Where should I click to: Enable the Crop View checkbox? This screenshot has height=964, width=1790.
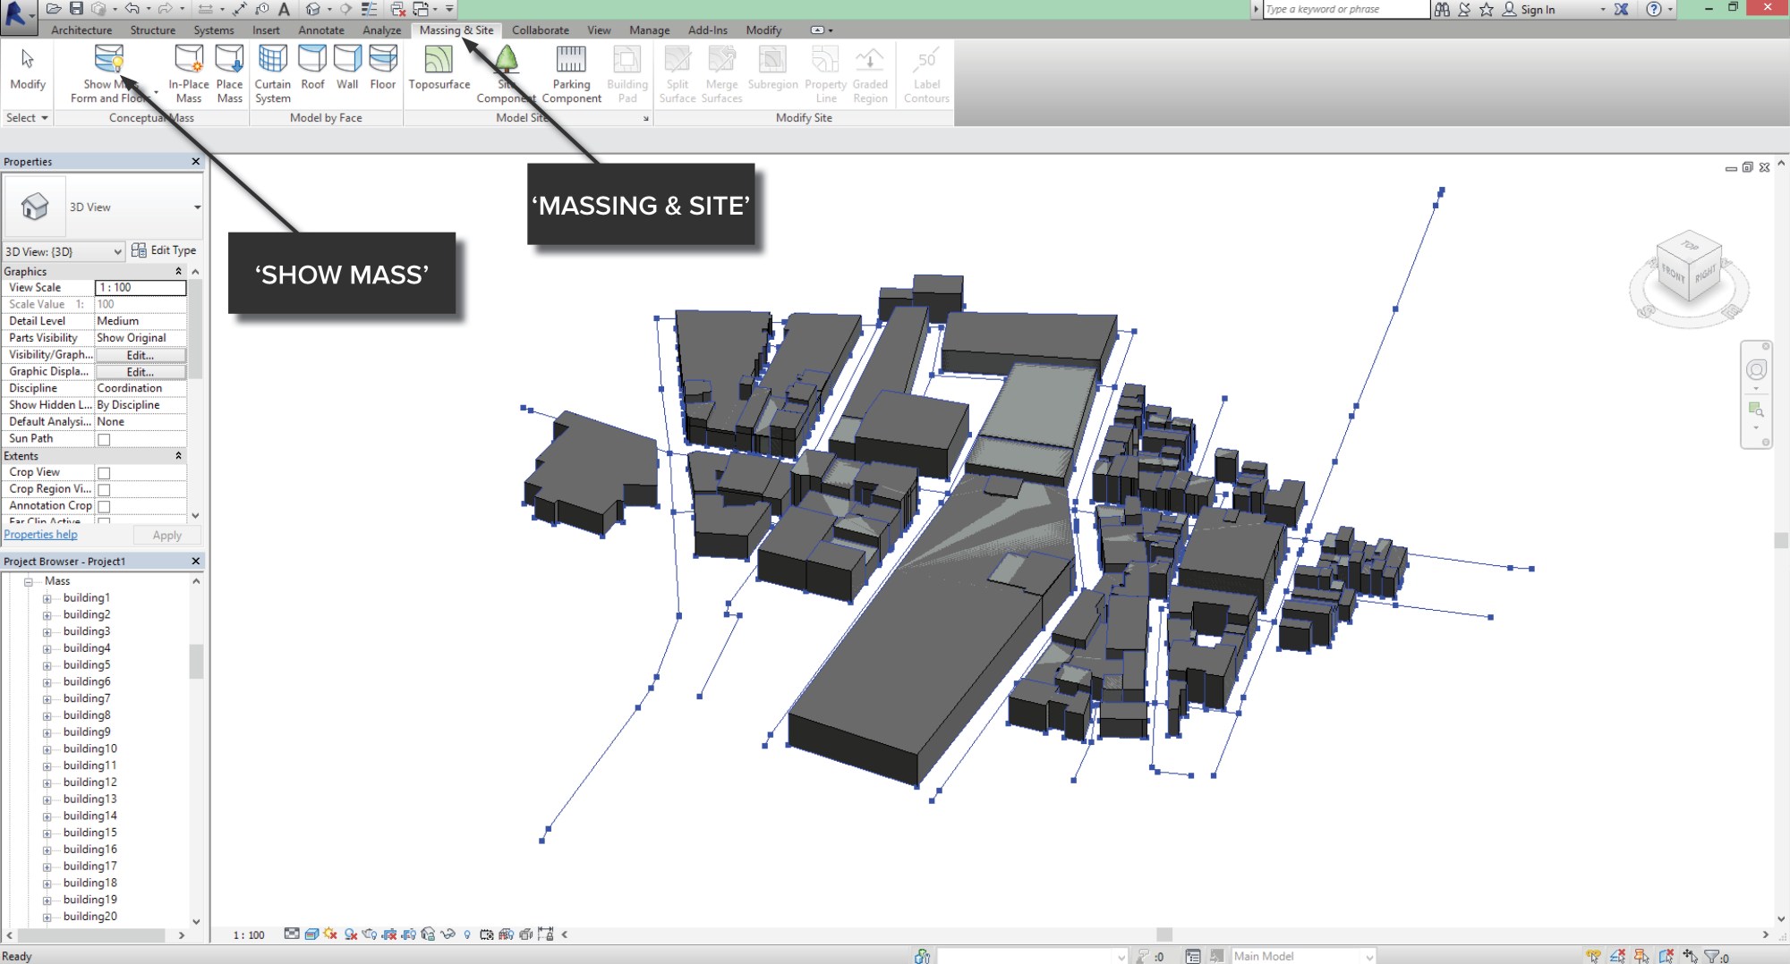105,472
